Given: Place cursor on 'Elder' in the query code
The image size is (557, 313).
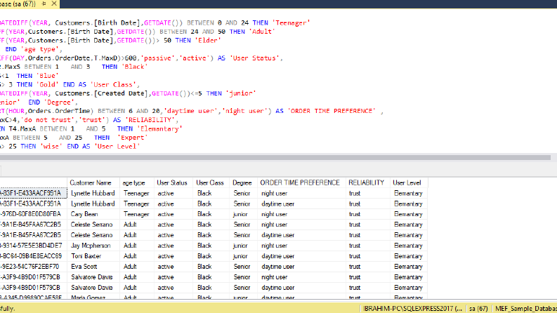Looking at the screenshot, I should point(208,41).
